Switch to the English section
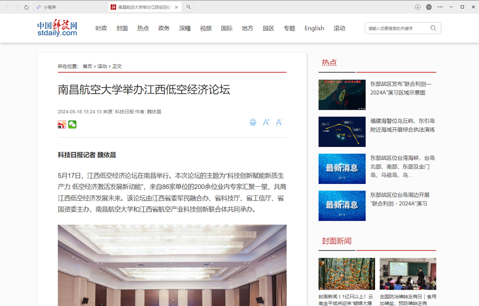Image resolution: width=479 pixels, height=306 pixels. (314, 28)
